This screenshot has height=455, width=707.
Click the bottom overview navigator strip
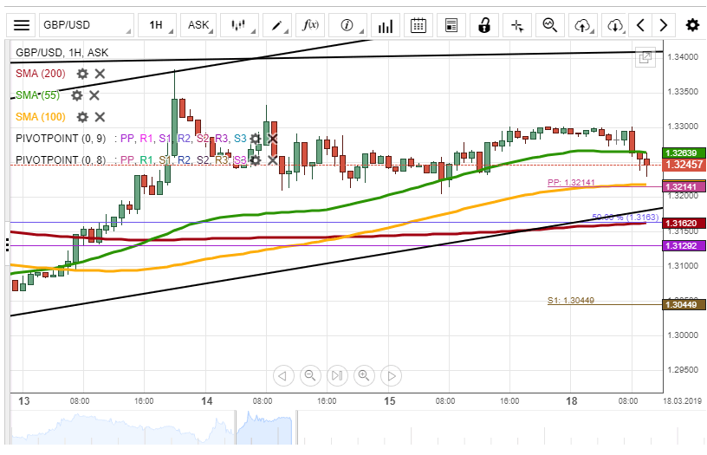point(347,429)
